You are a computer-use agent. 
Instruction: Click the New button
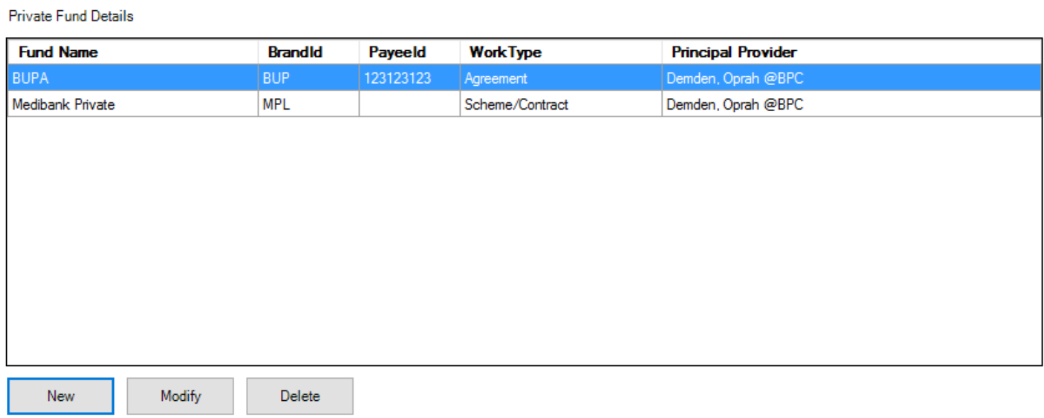(60, 396)
